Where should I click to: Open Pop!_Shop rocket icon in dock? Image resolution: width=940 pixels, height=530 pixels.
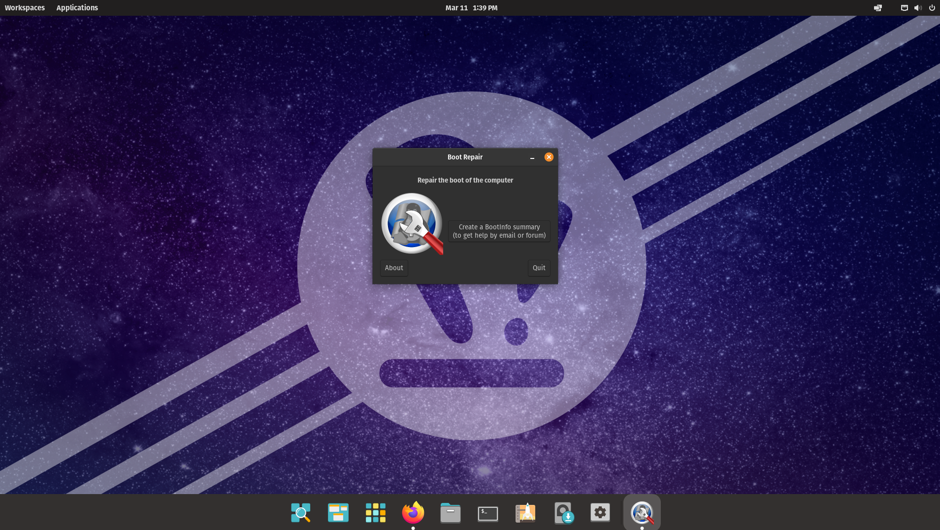(x=525, y=513)
